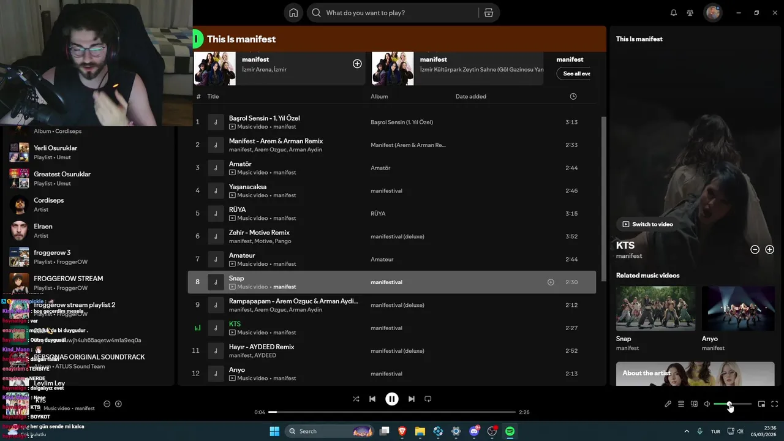Image resolution: width=784 pixels, height=441 pixels.
Task: Select Arıyo track in the list
Action: coord(392,374)
